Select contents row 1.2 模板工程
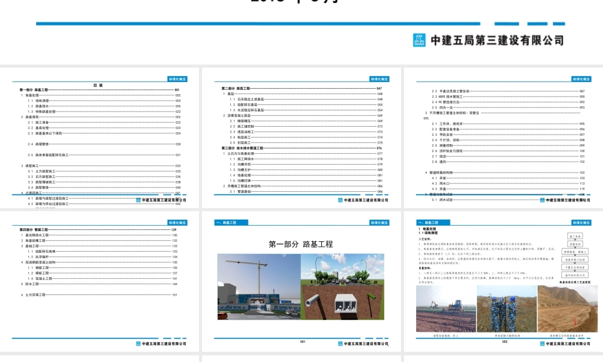This screenshot has width=603, height=362. tap(103, 273)
